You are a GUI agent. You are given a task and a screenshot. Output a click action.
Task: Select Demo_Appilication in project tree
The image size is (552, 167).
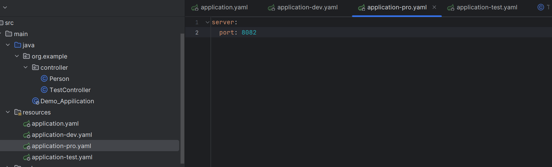67,101
